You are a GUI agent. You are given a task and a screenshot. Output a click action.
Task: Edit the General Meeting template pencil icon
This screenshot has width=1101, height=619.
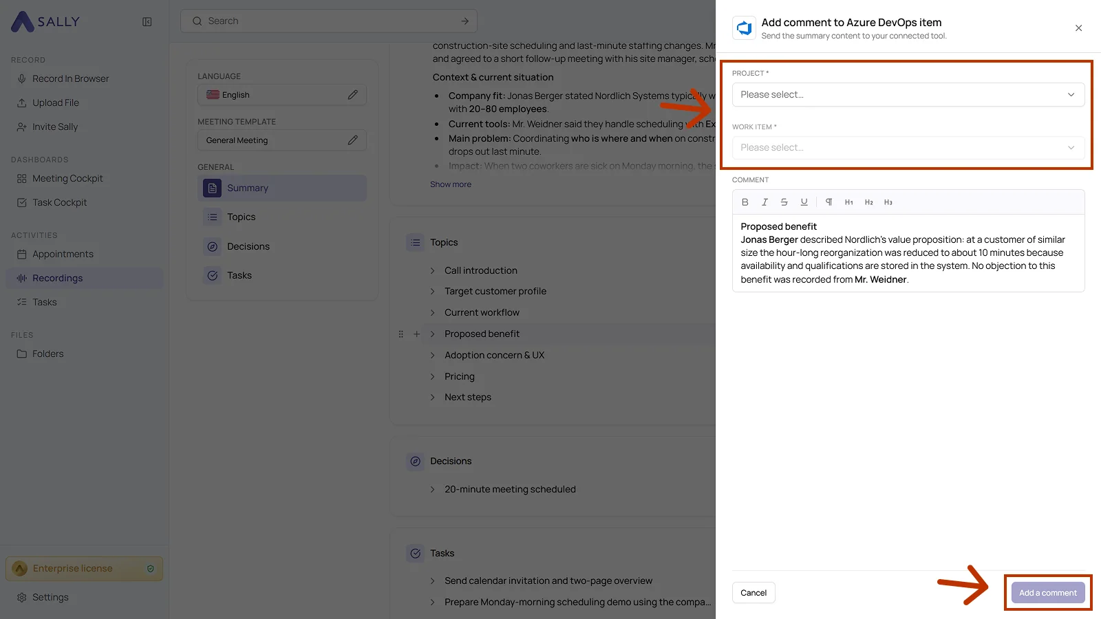click(352, 140)
